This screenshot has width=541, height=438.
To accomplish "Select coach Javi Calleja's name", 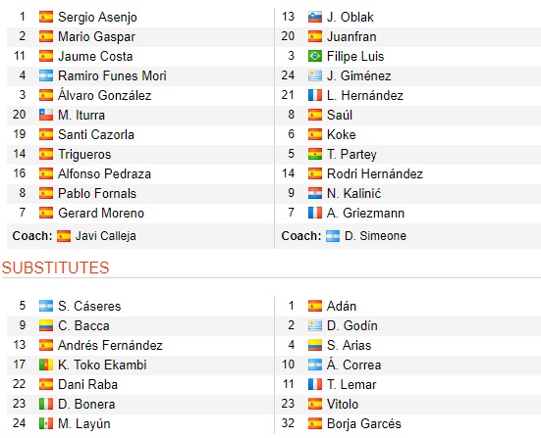I will (106, 236).
